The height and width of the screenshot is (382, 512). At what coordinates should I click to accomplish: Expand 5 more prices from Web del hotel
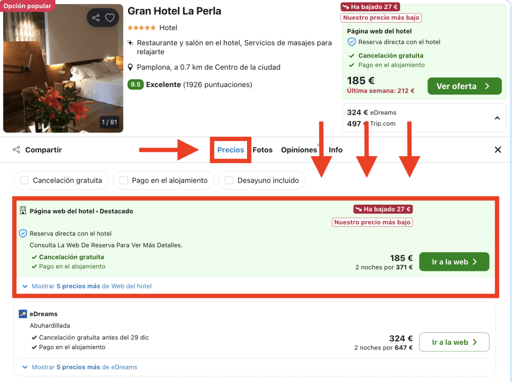(87, 286)
